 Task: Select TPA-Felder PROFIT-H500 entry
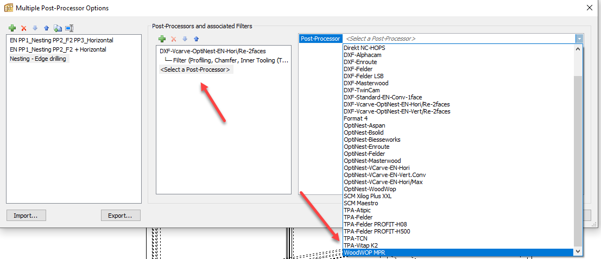click(458, 231)
